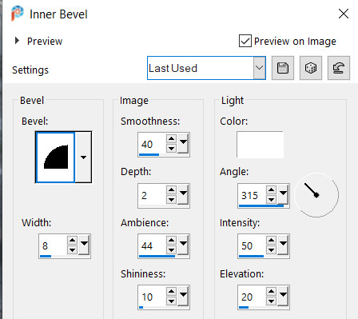Decrease Ambience with down arrow

[x=171, y=250]
